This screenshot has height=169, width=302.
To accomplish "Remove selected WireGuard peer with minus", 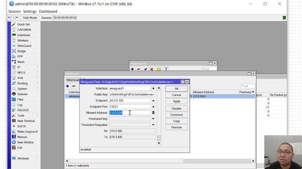I will tap(74, 86).
